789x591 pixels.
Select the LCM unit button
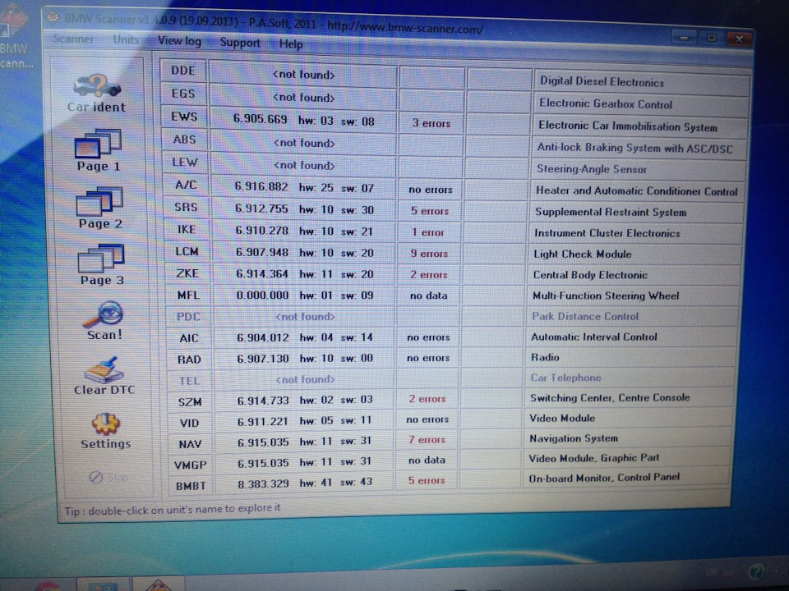[187, 251]
